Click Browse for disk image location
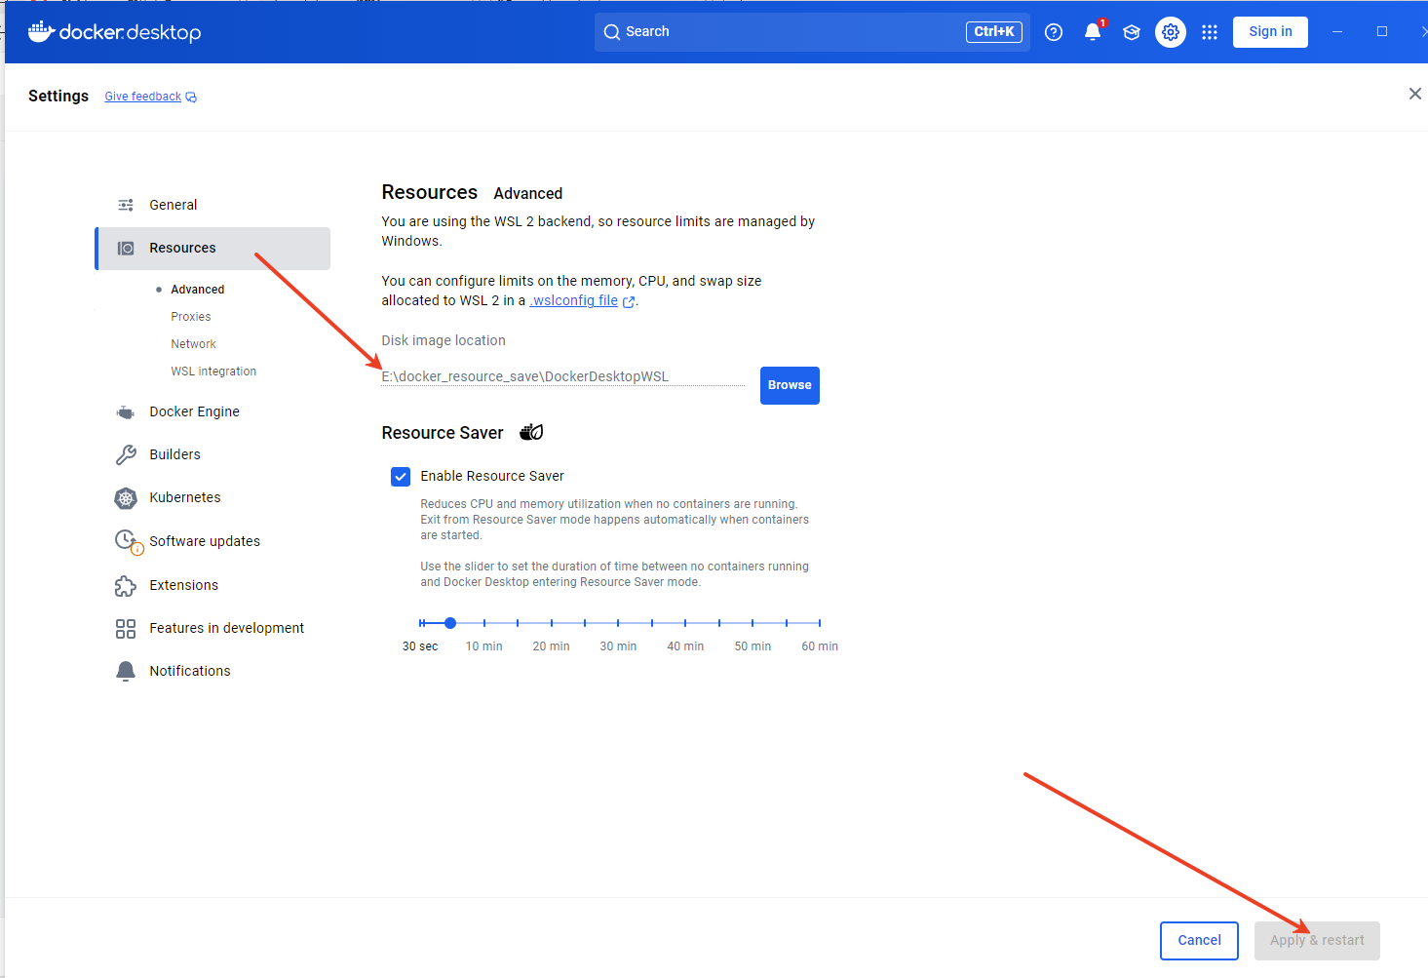This screenshot has height=978, width=1428. [790, 385]
